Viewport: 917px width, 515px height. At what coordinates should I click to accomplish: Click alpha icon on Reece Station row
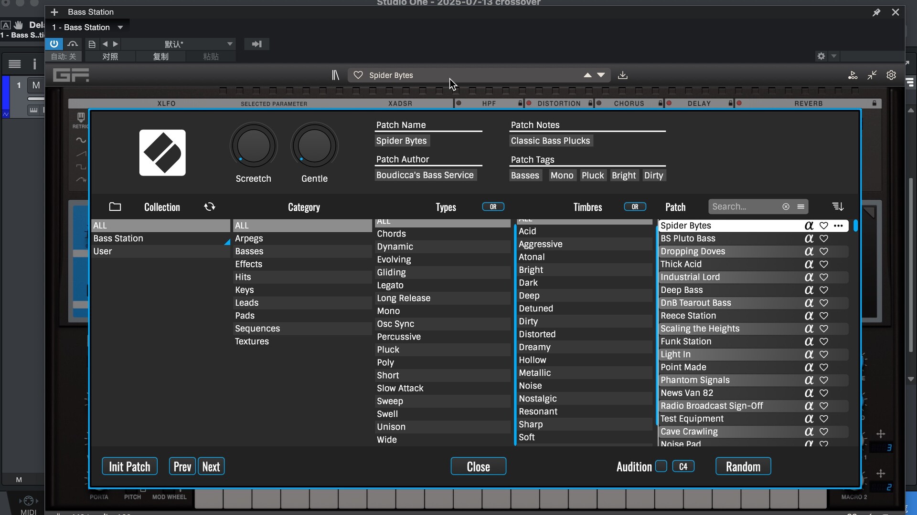pos(809,316)
